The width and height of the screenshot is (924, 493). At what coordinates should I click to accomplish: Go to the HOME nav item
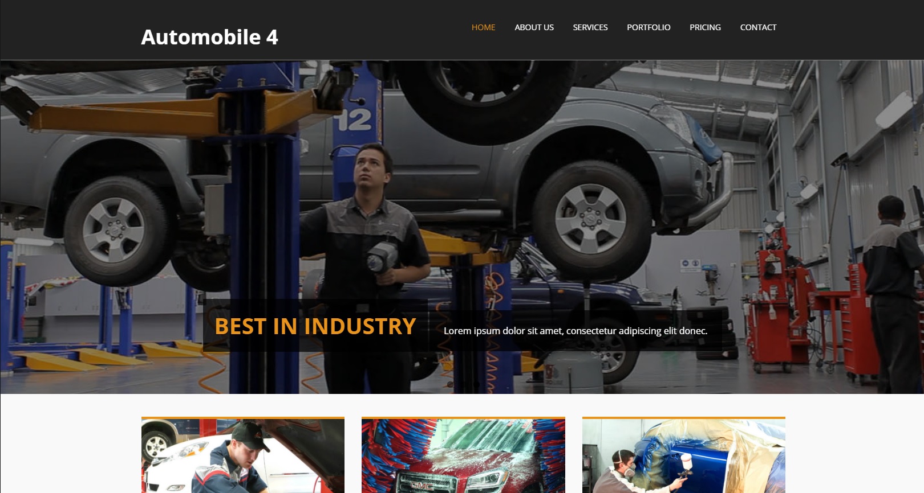(x=483, y=27)
